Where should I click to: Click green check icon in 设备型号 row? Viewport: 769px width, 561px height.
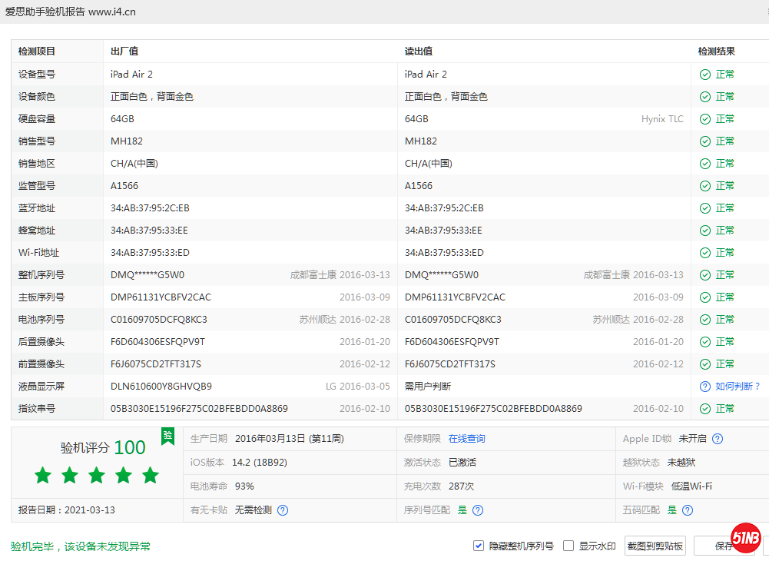704,75
